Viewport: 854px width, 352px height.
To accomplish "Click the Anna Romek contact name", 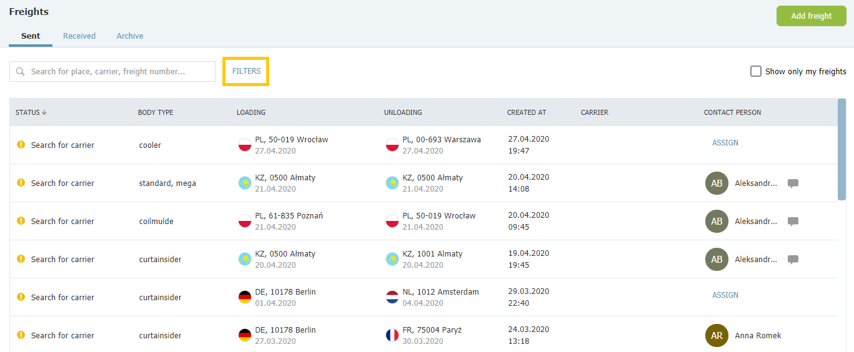I will pos(758,336).
